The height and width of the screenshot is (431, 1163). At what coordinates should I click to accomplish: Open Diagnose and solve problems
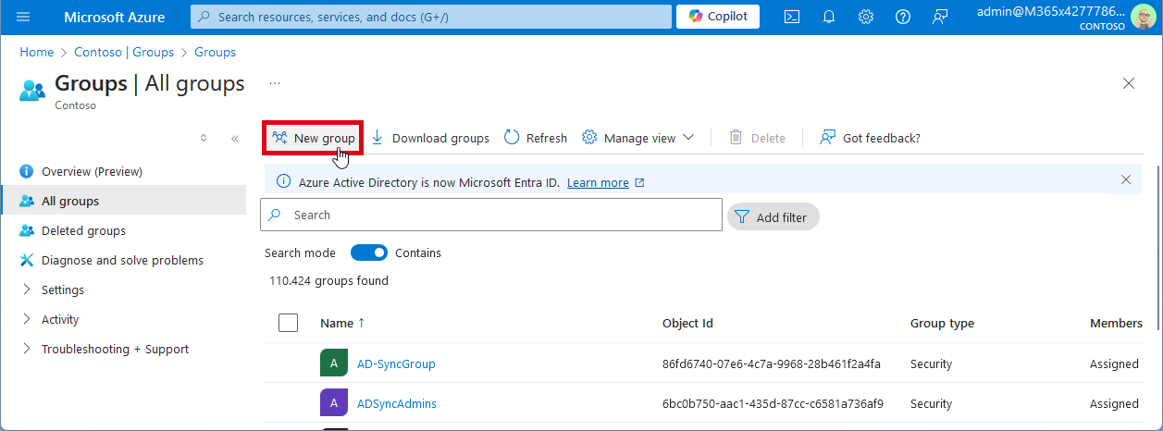click(x=124, y=260)
